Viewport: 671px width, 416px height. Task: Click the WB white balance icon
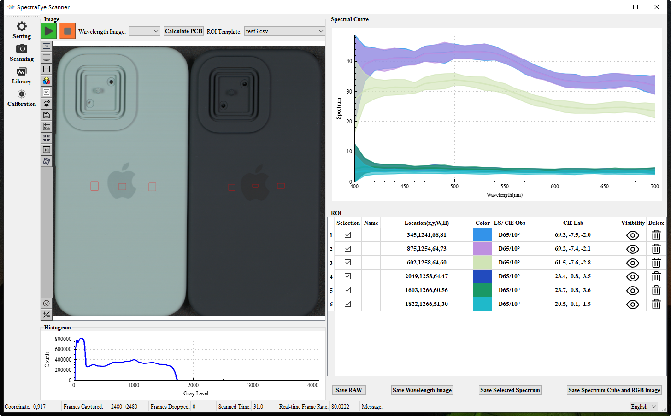47,92
